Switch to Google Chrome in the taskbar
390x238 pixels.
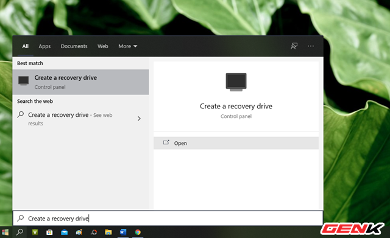[x=138, y=233]
